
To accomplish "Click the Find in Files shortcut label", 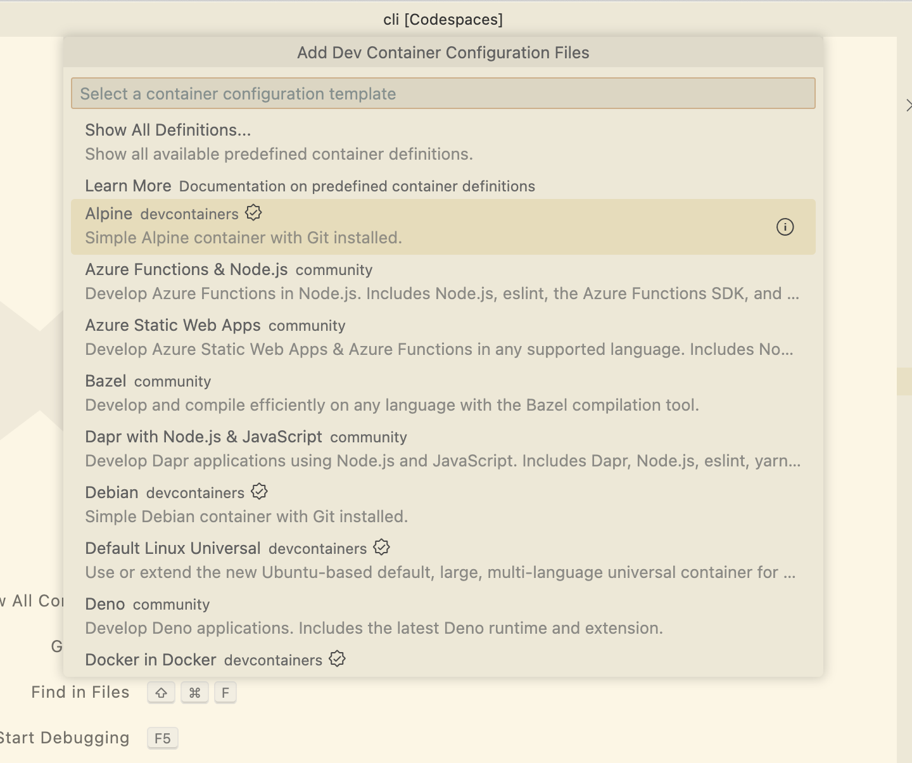I will (x=80, y=692).
